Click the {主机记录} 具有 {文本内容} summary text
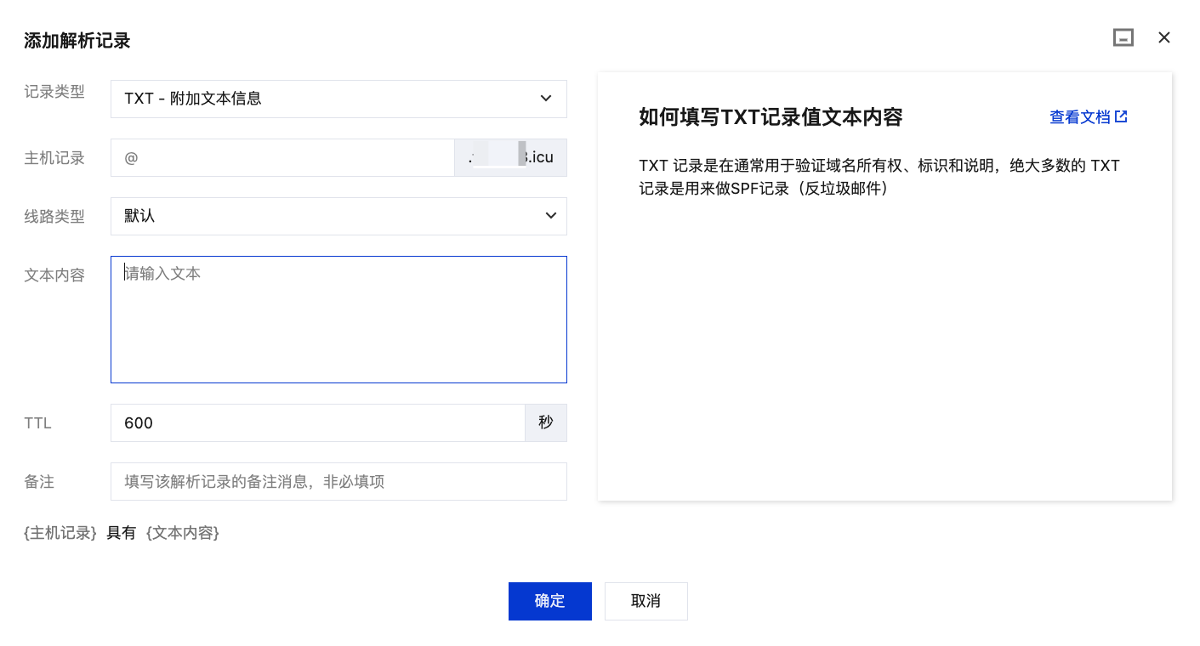The height and width of the screenshot is (646, 1200). pos(122,533)
